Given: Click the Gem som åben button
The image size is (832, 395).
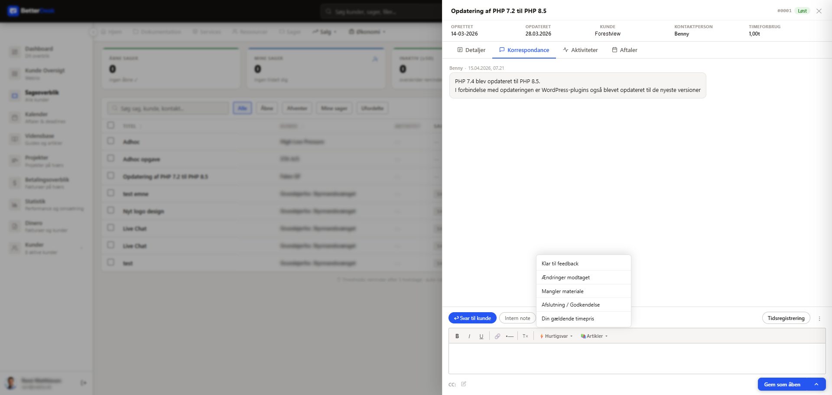Looking at the screenshot, I should click(x=782, y=384).
